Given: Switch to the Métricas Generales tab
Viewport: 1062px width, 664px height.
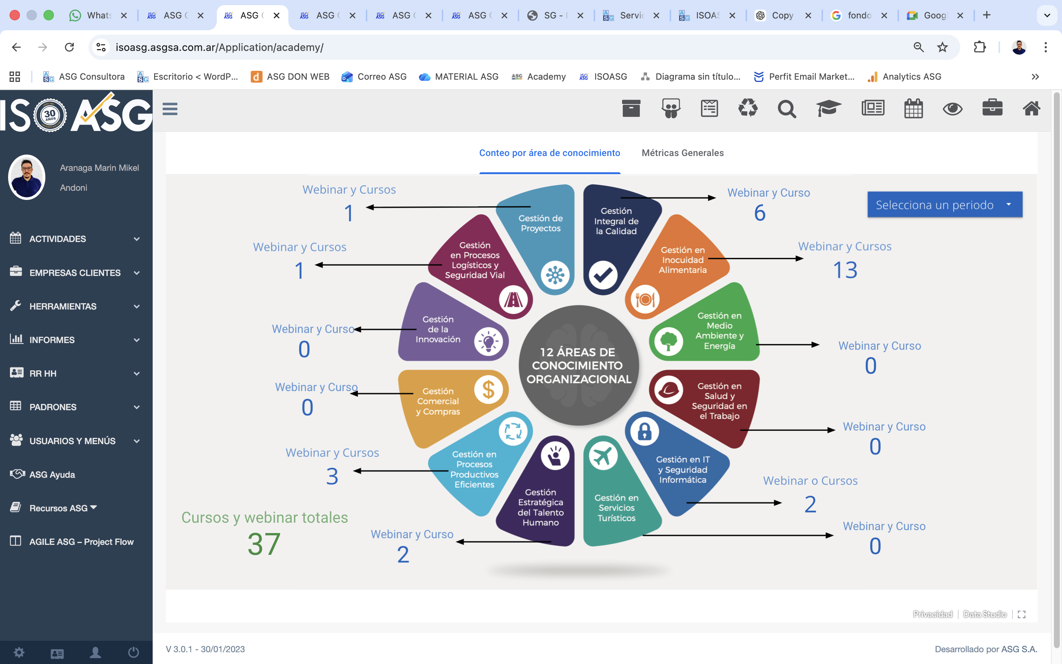Looking at the screenshot, I should point(683,153).
